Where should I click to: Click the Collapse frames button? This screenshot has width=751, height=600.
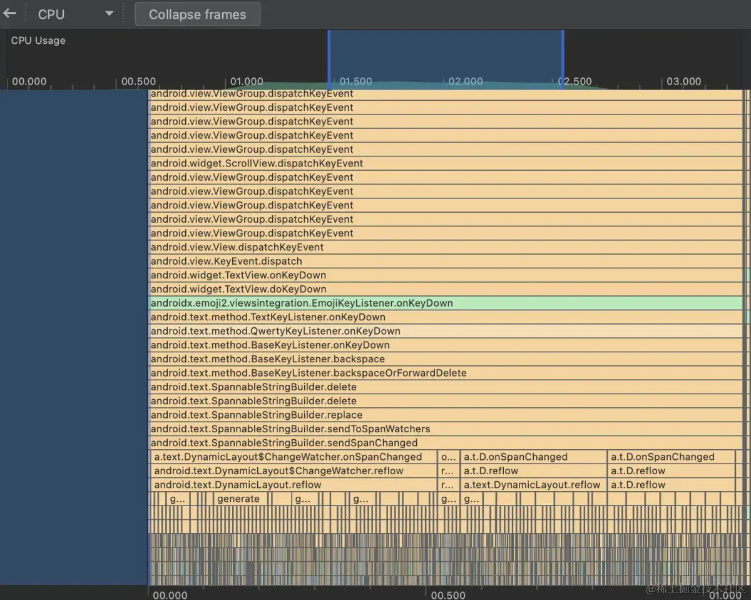point(197,14)
